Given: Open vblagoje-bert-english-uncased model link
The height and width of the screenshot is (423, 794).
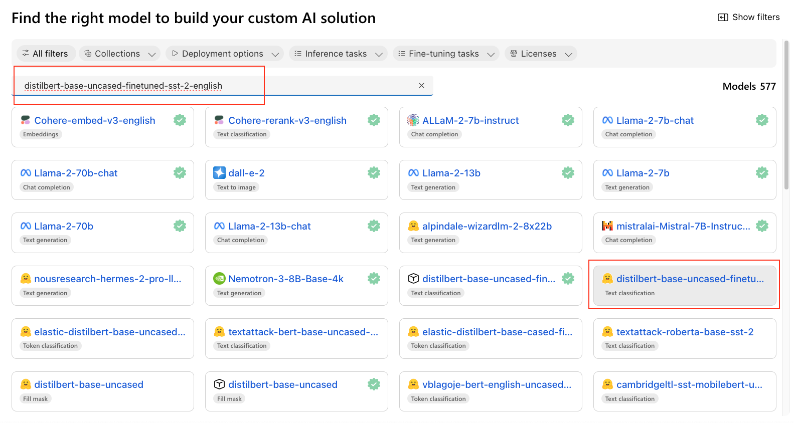Looking at the screenshot, I should 497,384.
